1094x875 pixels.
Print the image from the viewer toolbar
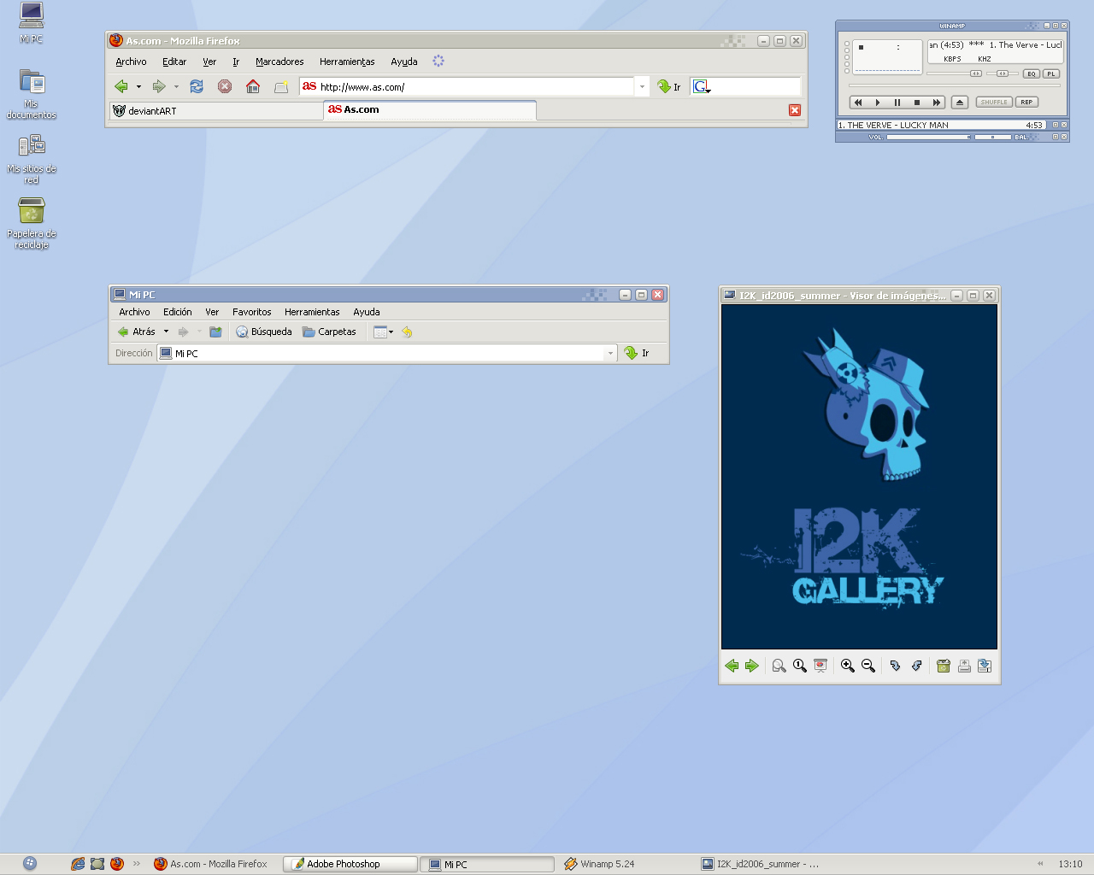point(964,666)
